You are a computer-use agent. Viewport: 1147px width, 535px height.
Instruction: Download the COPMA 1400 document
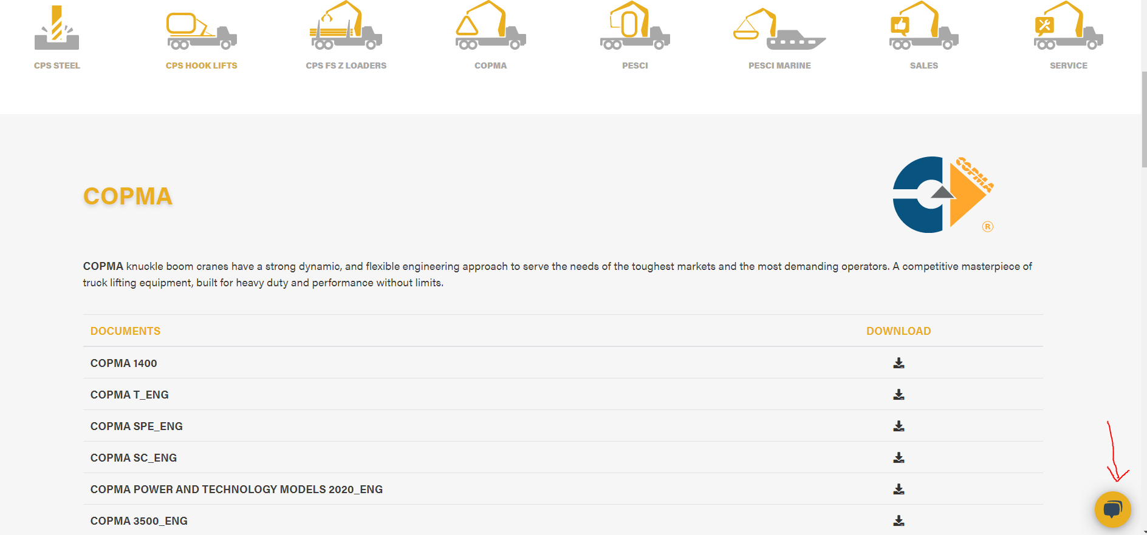click(899, 363)
